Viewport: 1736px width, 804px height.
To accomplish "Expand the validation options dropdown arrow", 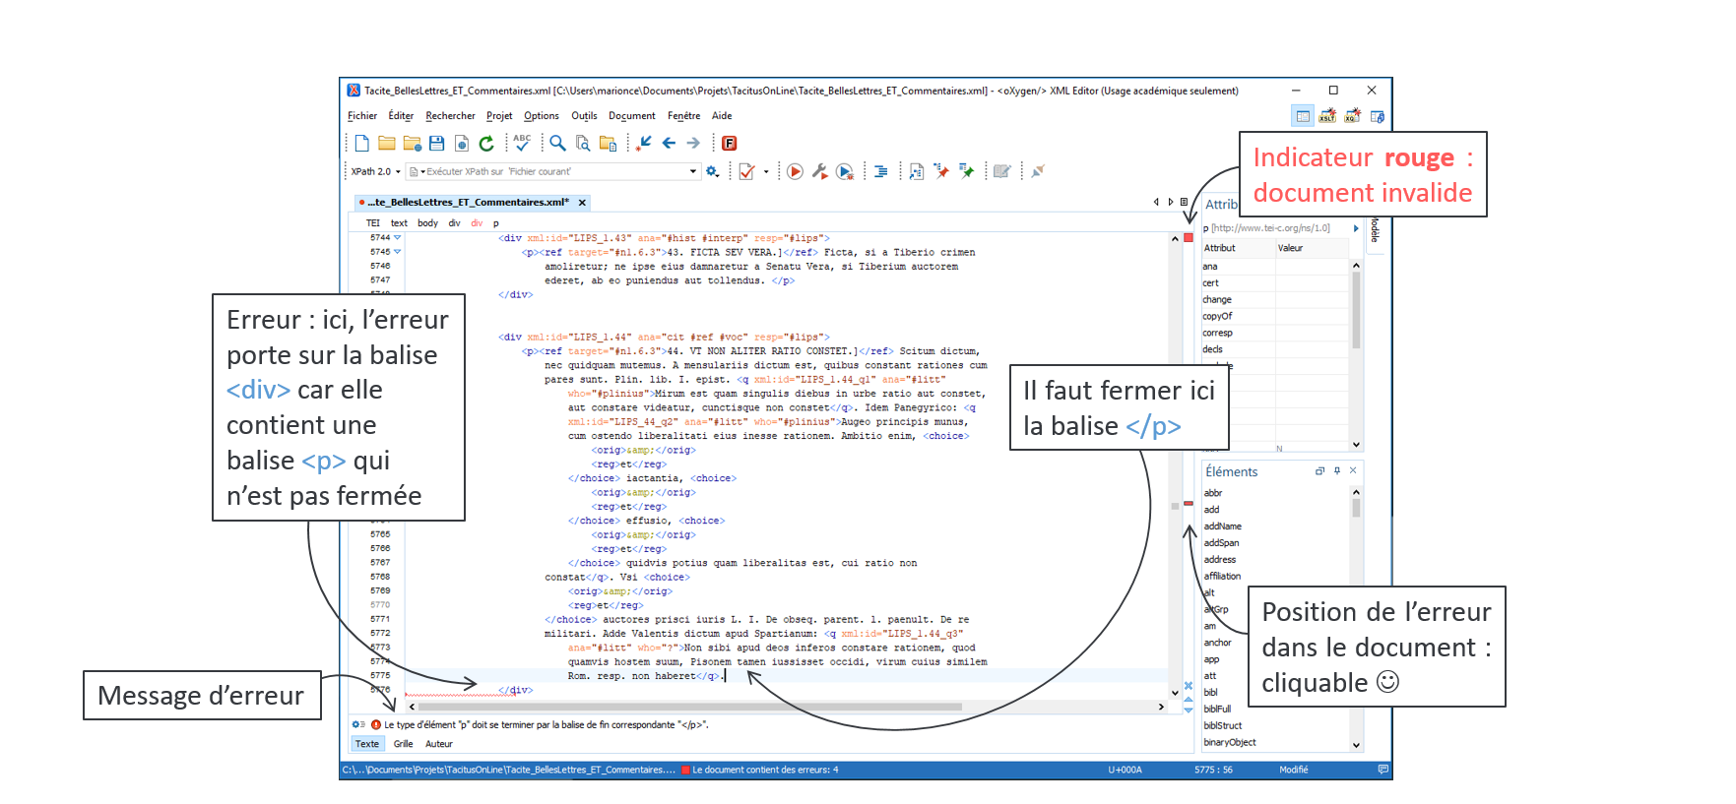I will tap(766, 172).
